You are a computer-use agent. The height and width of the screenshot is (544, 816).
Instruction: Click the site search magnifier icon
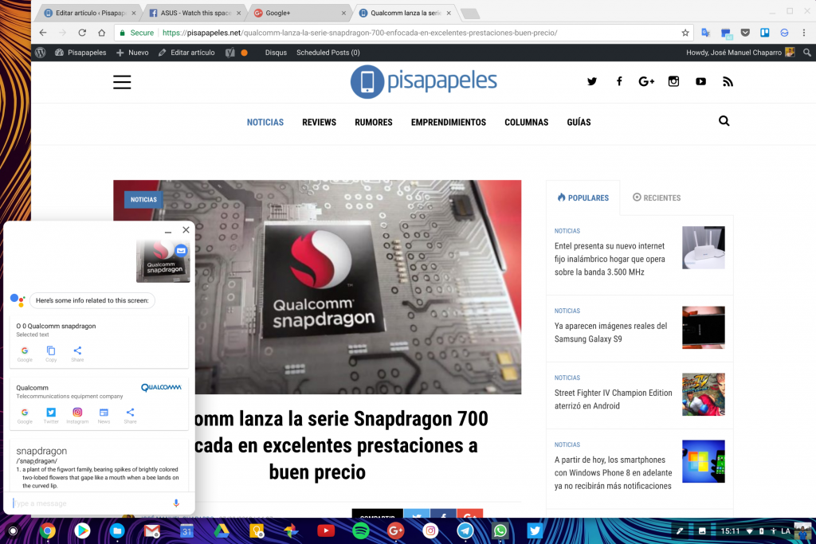click(x=724, y=121)
